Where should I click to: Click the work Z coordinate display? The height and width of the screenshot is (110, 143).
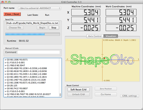tap(121, 28)
